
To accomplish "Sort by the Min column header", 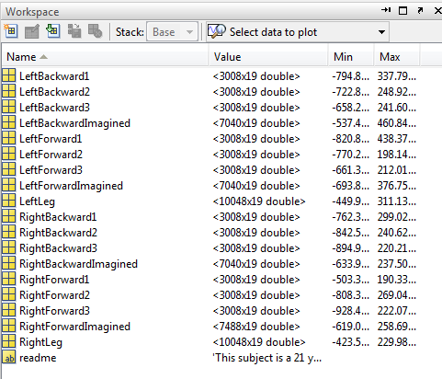I will (352, 57).
